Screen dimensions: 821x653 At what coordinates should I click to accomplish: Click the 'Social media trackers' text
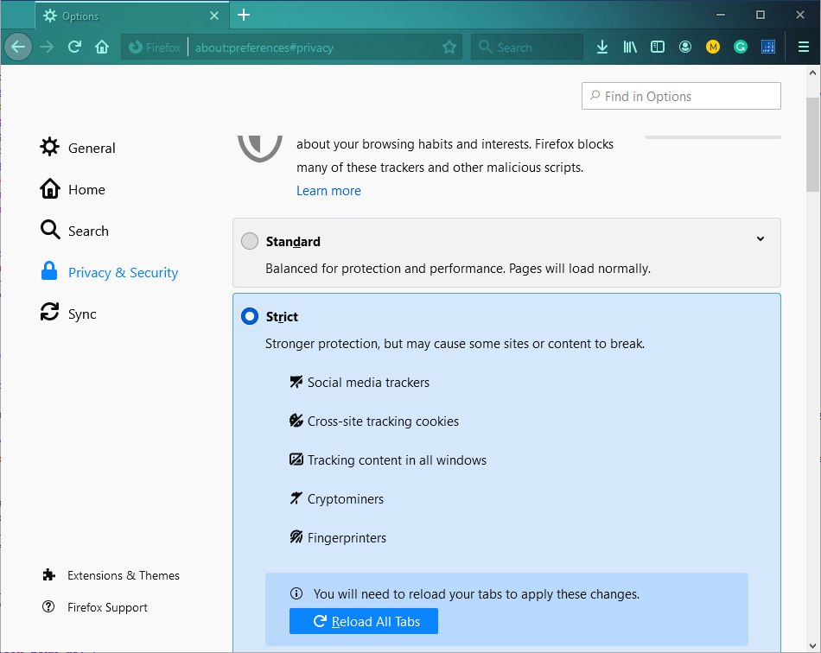coord(369,383)
